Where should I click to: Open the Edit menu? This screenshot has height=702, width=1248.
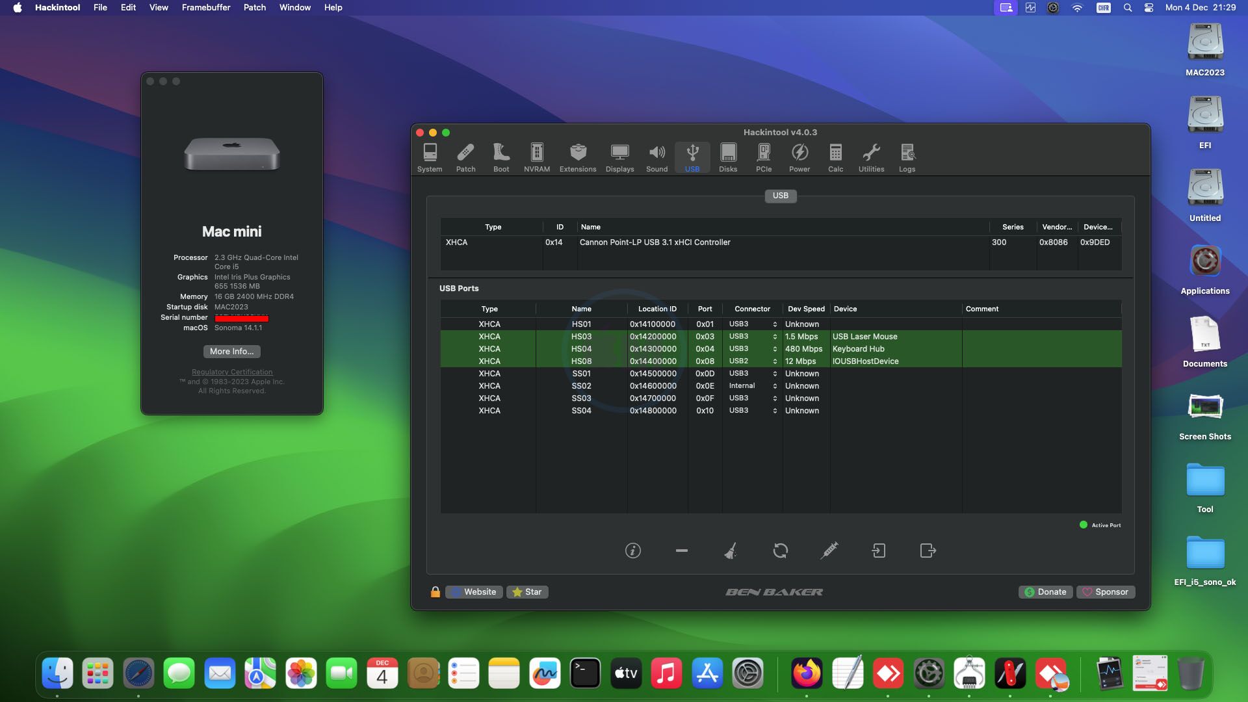[x=128, y=7]
